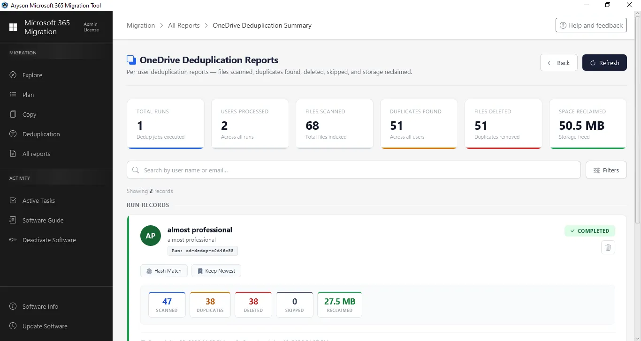The height and width of the screenshot is (341, 641).
Task: Click the search magnifier icon
Action: tap(136, 170)
